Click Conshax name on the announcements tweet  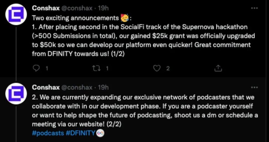tap(46, 8)
